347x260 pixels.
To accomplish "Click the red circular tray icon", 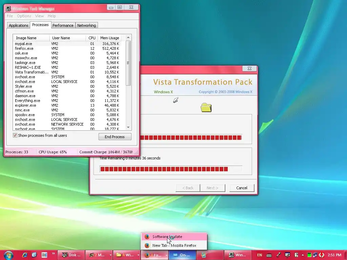I will pyautogui.click(x=321, y=255).
